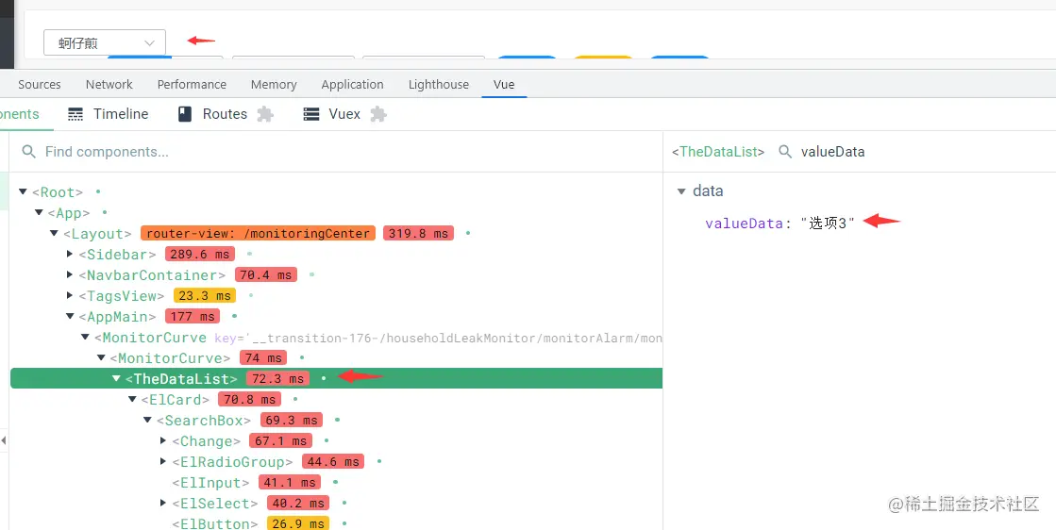The width and height of the screenshot is (1056, 530).
Task: Select the ElSelect component in tree
Action: (215, 503)
